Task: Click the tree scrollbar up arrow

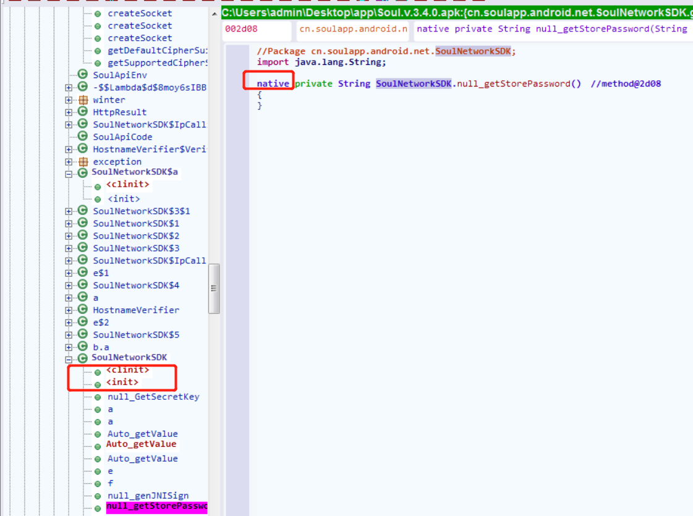Action: 215,14
